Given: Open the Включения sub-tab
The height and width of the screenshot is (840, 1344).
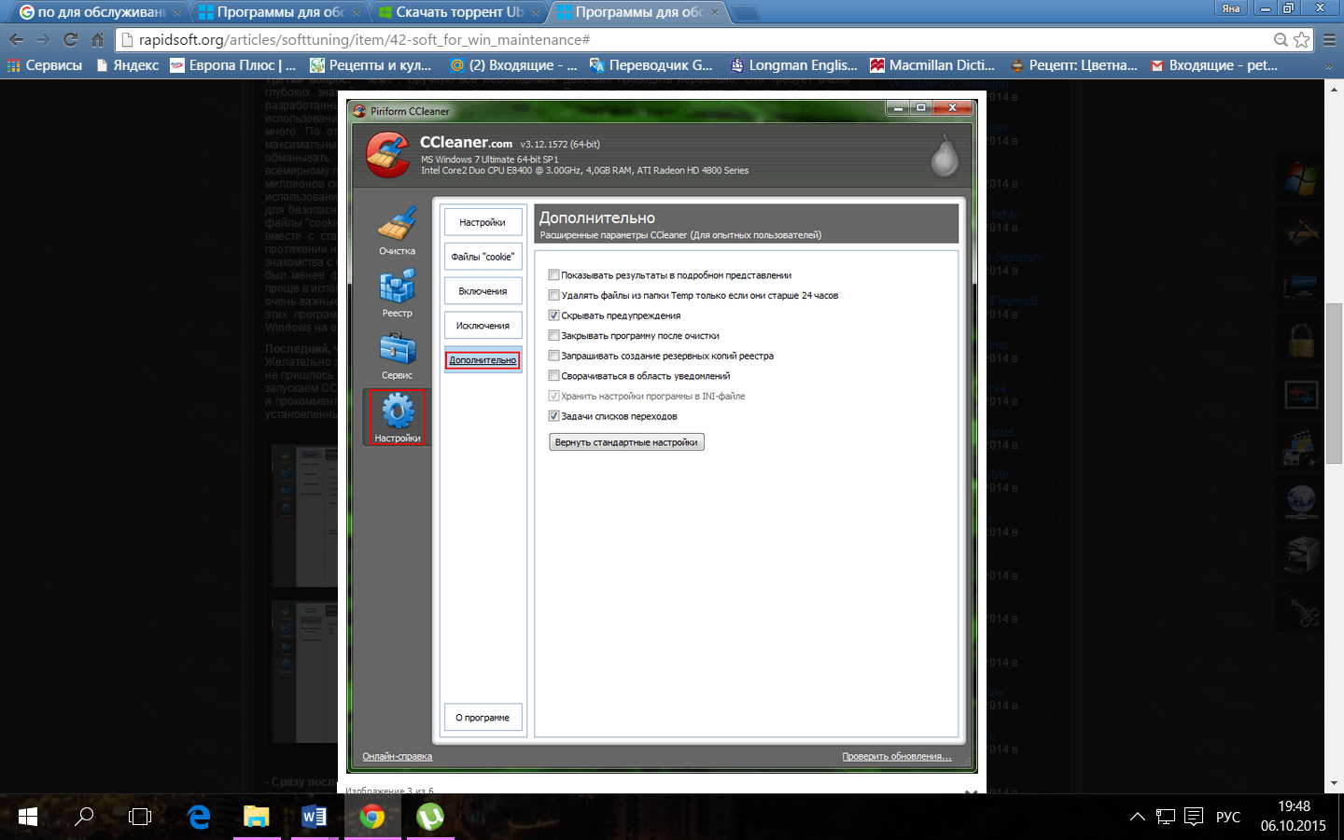Looking at the screenshot, I should coord(483,291).
